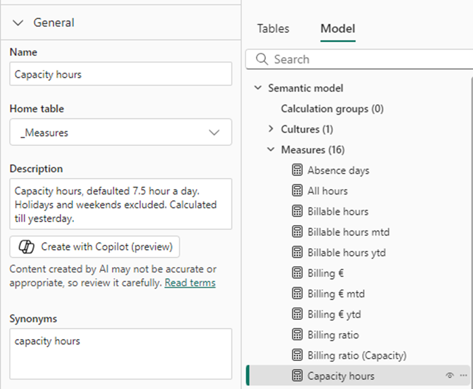Open the Read terms link
The height and width of the screenshot is (389, 473).
(x=190, y=283)
